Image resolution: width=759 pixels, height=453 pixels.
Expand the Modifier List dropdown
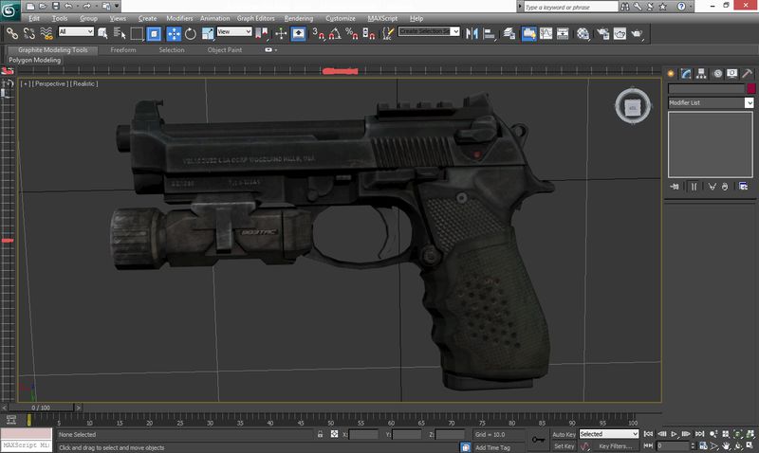(x=749, y=102)
